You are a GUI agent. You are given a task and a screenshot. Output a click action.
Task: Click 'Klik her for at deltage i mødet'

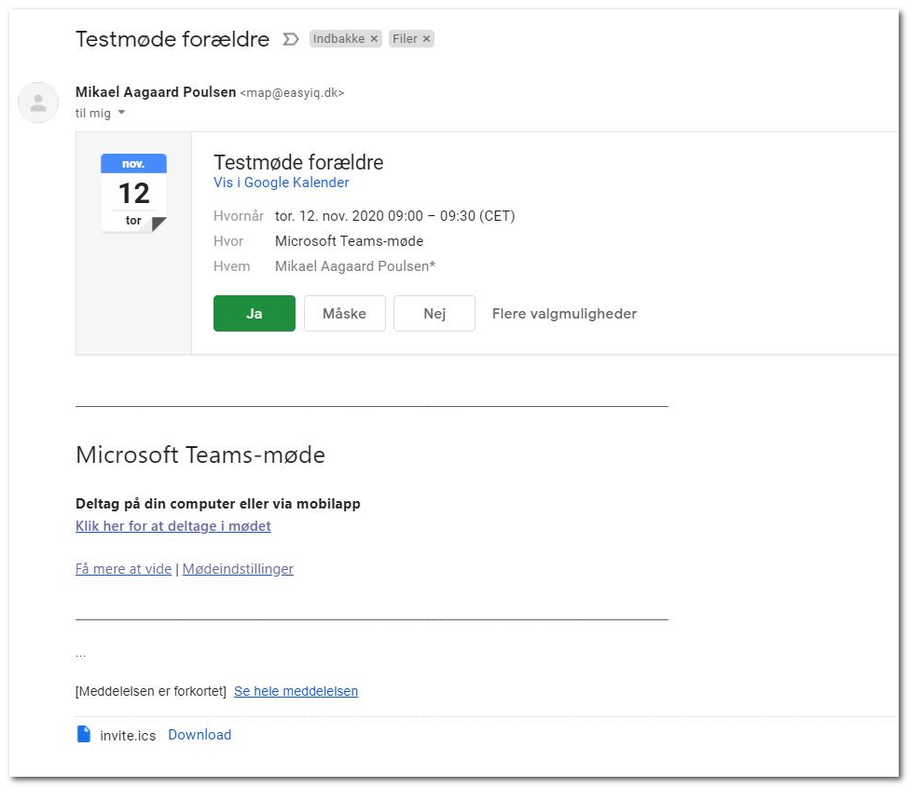pyautogui.click(x=173, y=526)
